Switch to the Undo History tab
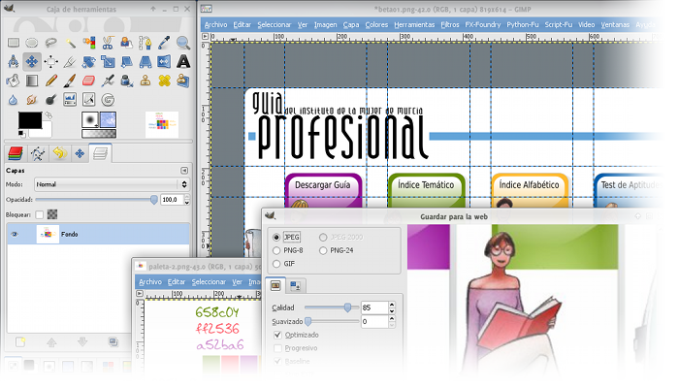This screenshot has width=679, height=388. 60,153
